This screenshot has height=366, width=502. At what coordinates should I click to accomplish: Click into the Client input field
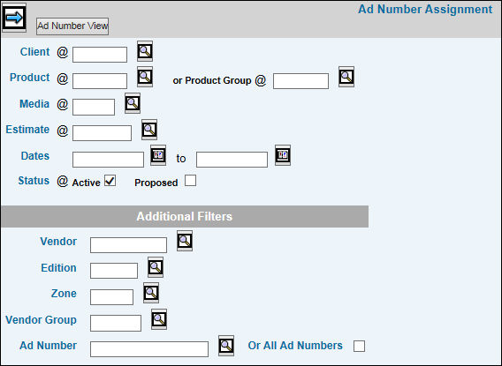[x=100, y=55]
